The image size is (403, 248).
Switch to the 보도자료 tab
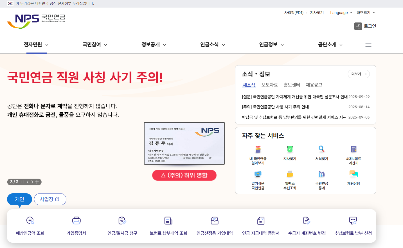tap(269, 85)
